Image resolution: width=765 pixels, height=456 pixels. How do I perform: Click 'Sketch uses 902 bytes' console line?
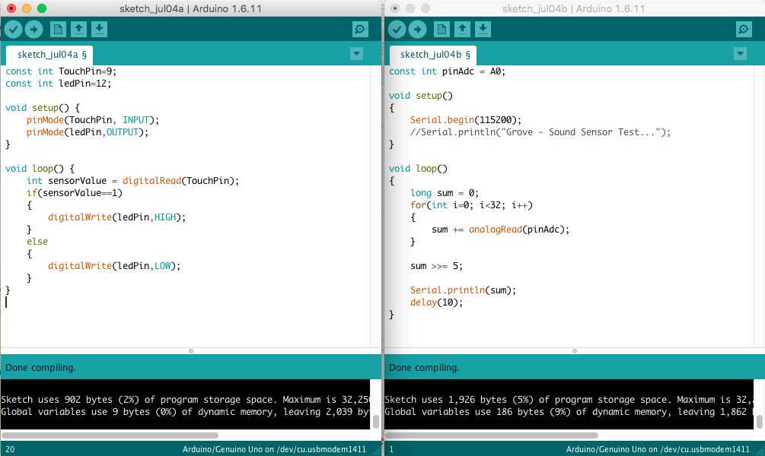186,400
